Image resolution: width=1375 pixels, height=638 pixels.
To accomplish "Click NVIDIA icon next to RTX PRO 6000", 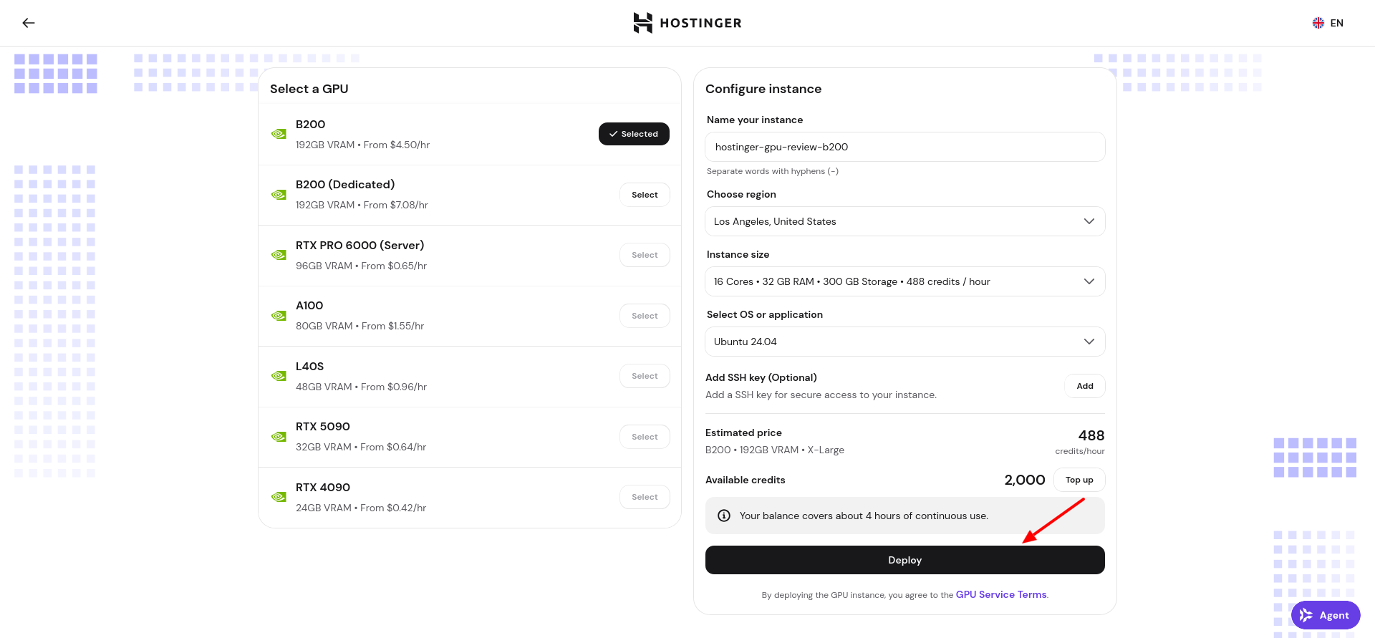I will [279, 255].
